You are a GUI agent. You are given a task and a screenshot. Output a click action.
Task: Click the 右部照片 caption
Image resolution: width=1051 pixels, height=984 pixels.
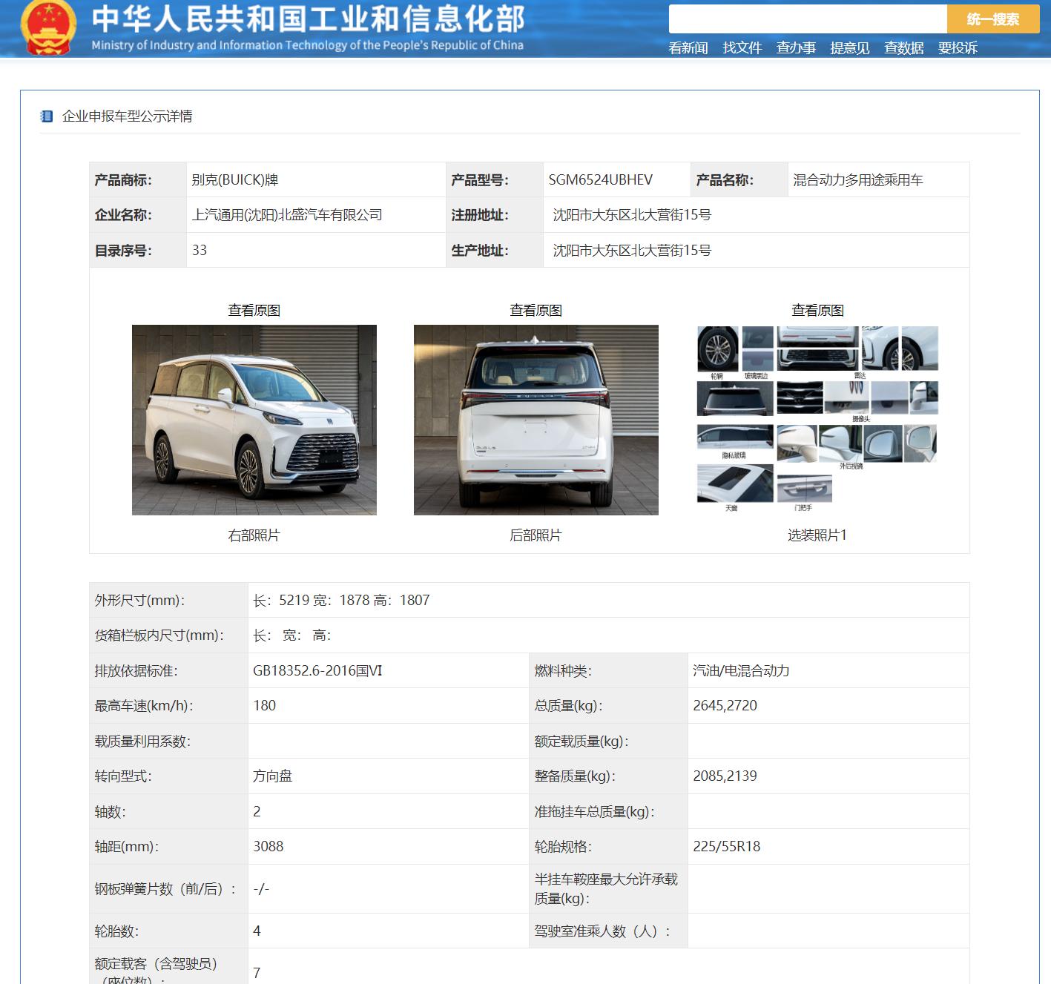point(254,535)
